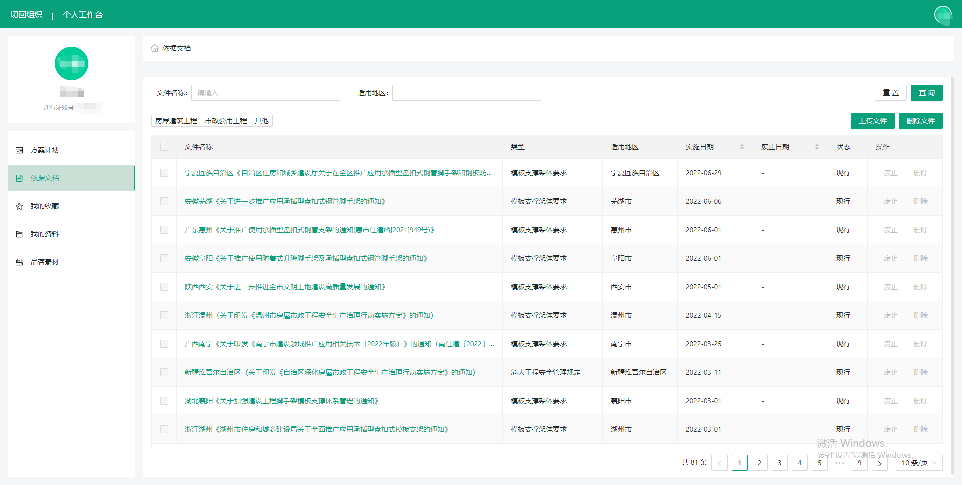Click 删除 in the 安徽芜湖 row

pos(921,201)
